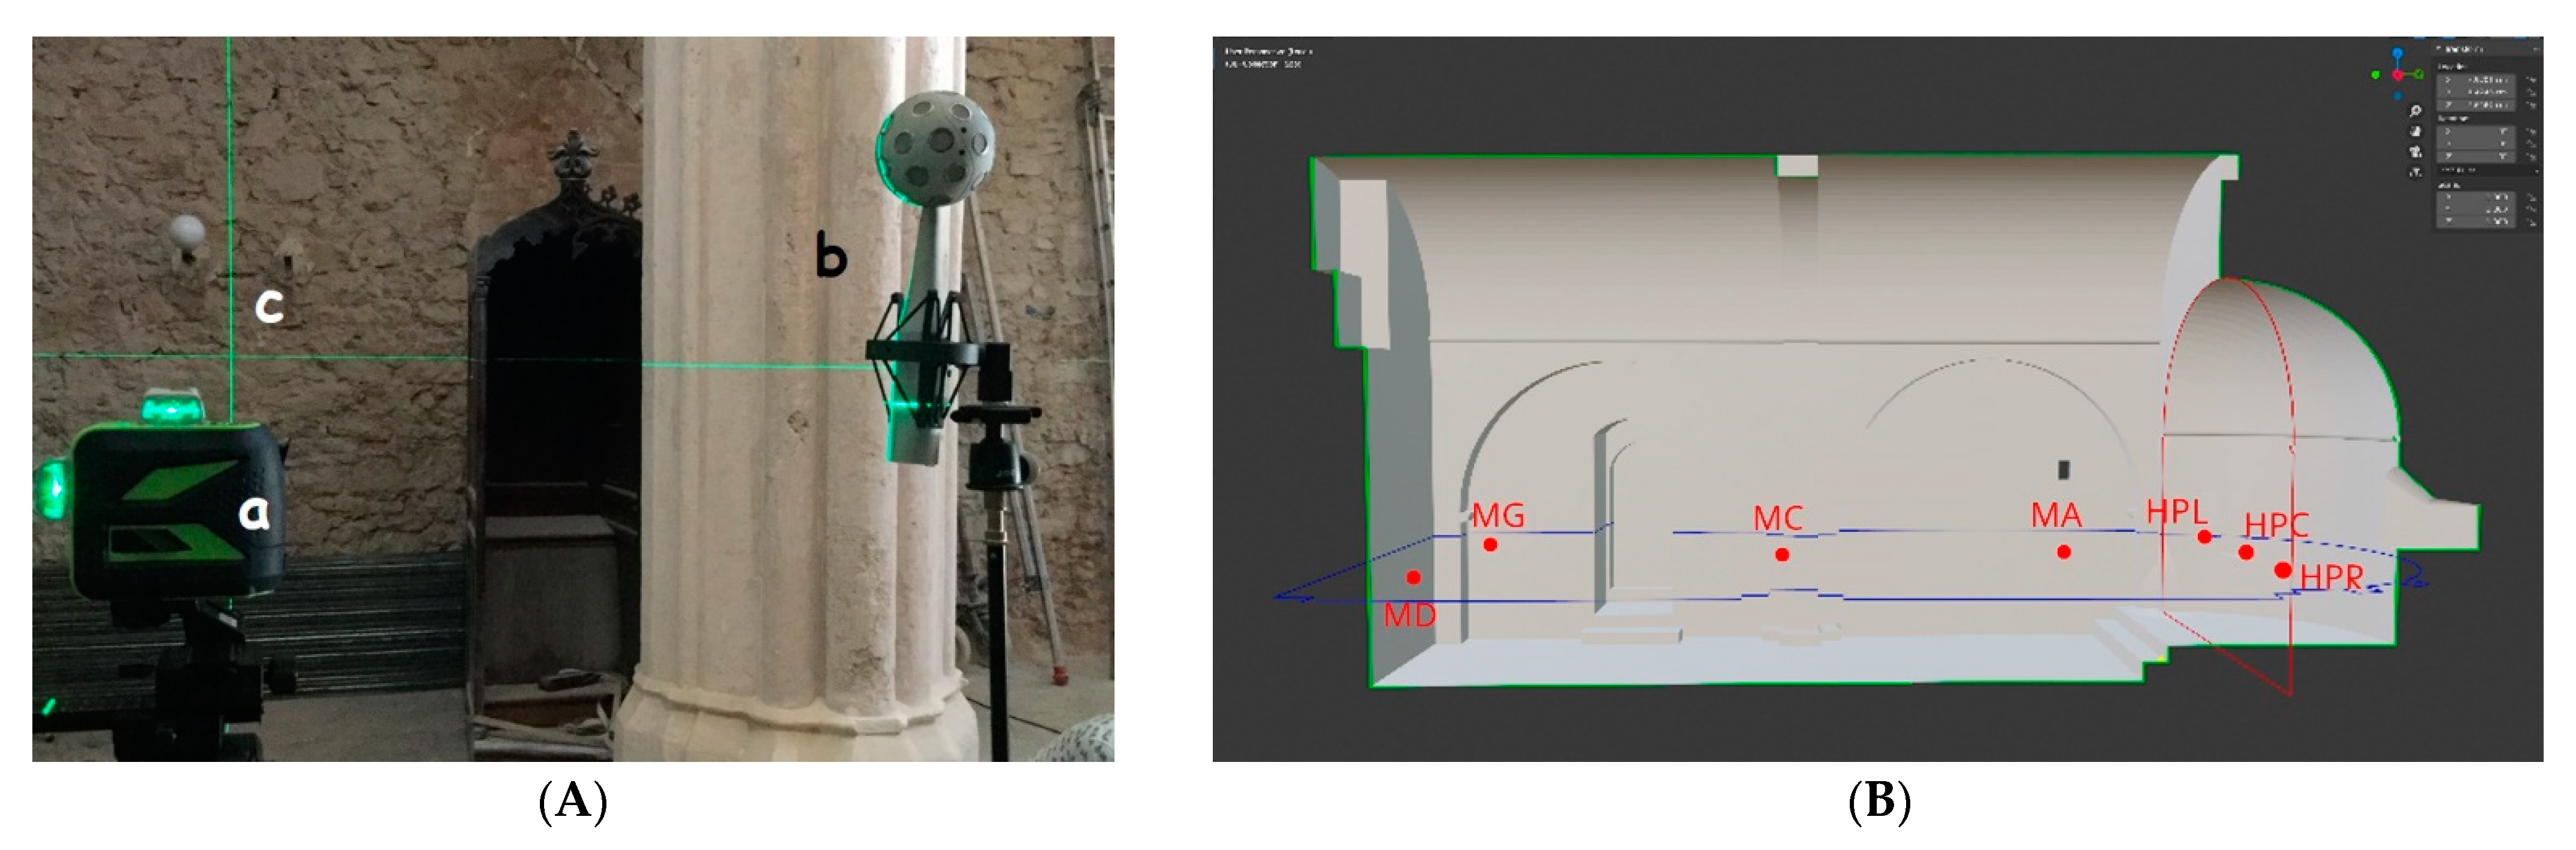Image resolution: width=2576 pixels, height=850 pixels.
Task: Click the top blue Z axis gizmo handle
Action: coord(2398,53)
